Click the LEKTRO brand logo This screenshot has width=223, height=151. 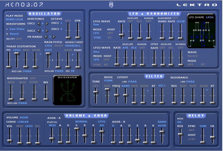197,5
